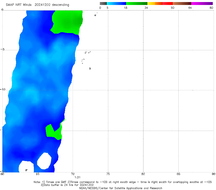Click the "64" label under the color bar
Image resolution: width=216 pixels, height=190 pixels.
tap(190, 8)
